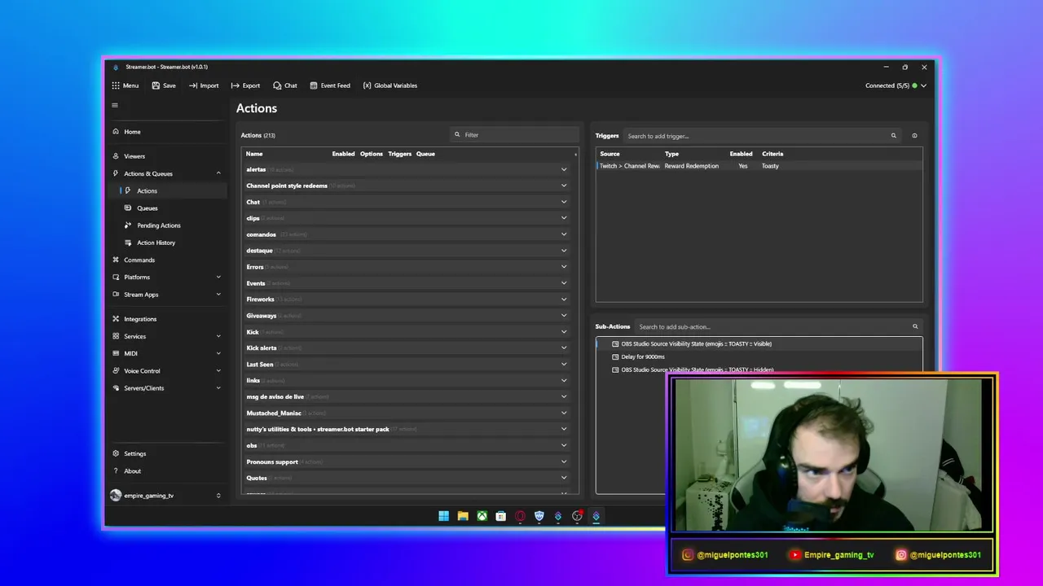Image resolution: width=1043 pixels, height=586 pixels.
Task: Click Export in the toolbar
Action: (x=245, y=85)
